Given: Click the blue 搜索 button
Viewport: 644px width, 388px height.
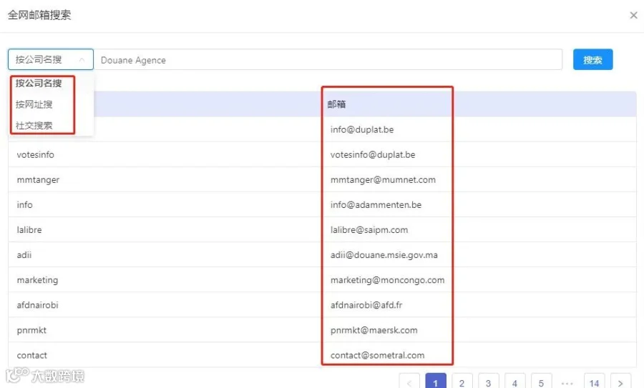Looking at the screenshot, I should [592, 60].
